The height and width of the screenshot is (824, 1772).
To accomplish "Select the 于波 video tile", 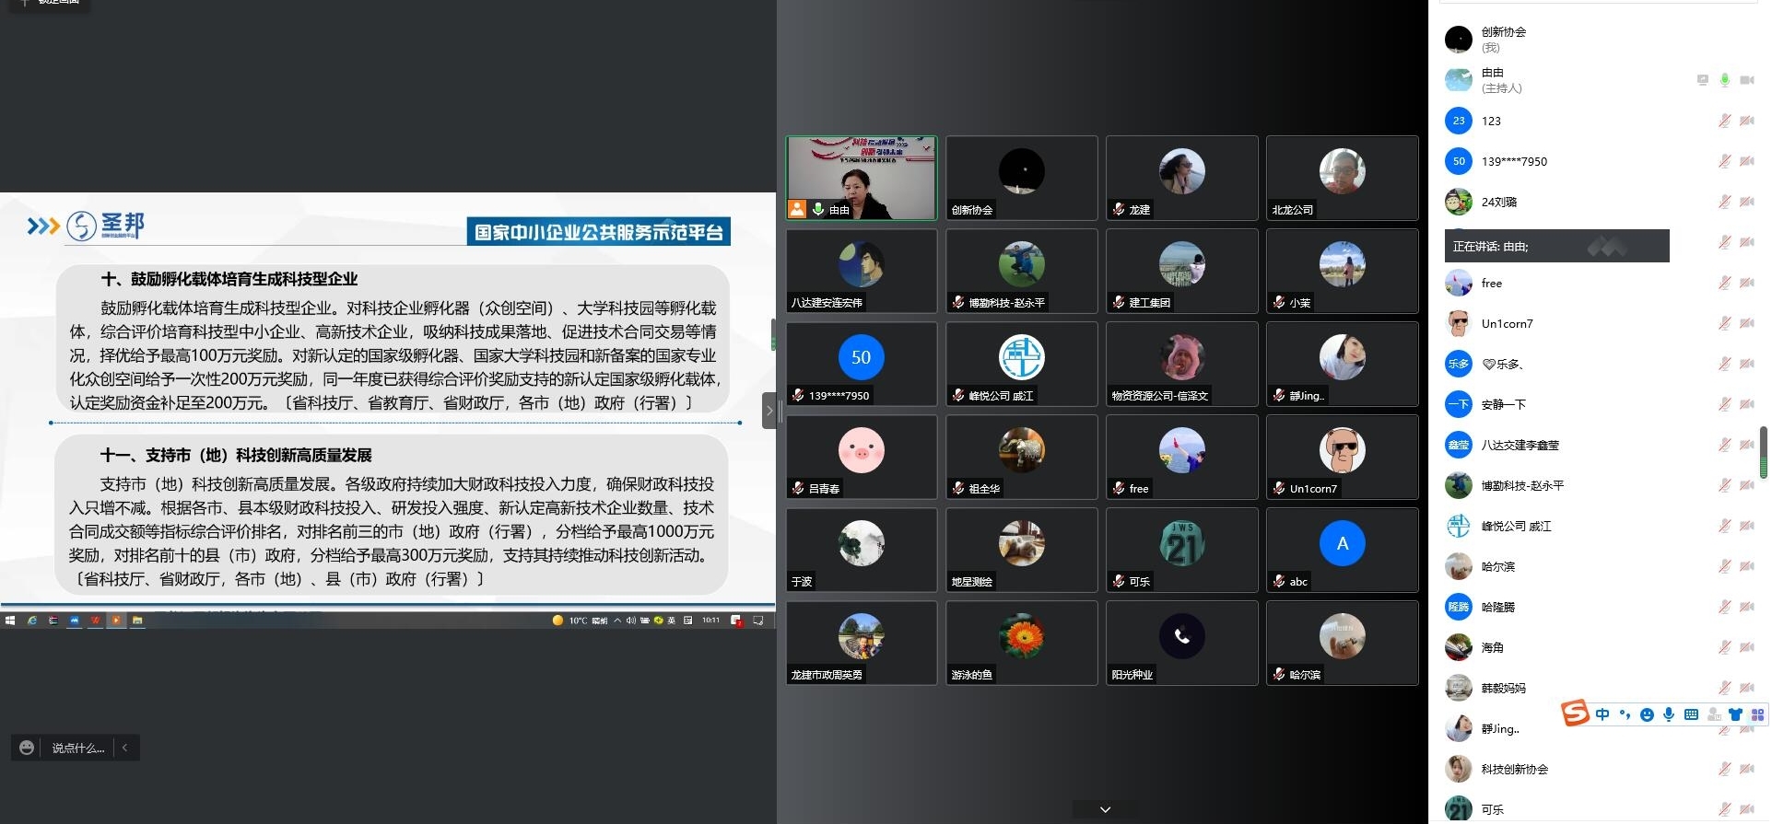I will coord(862,550).
